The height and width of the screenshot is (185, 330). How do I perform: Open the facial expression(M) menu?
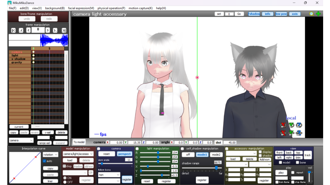tap(81, 8)
